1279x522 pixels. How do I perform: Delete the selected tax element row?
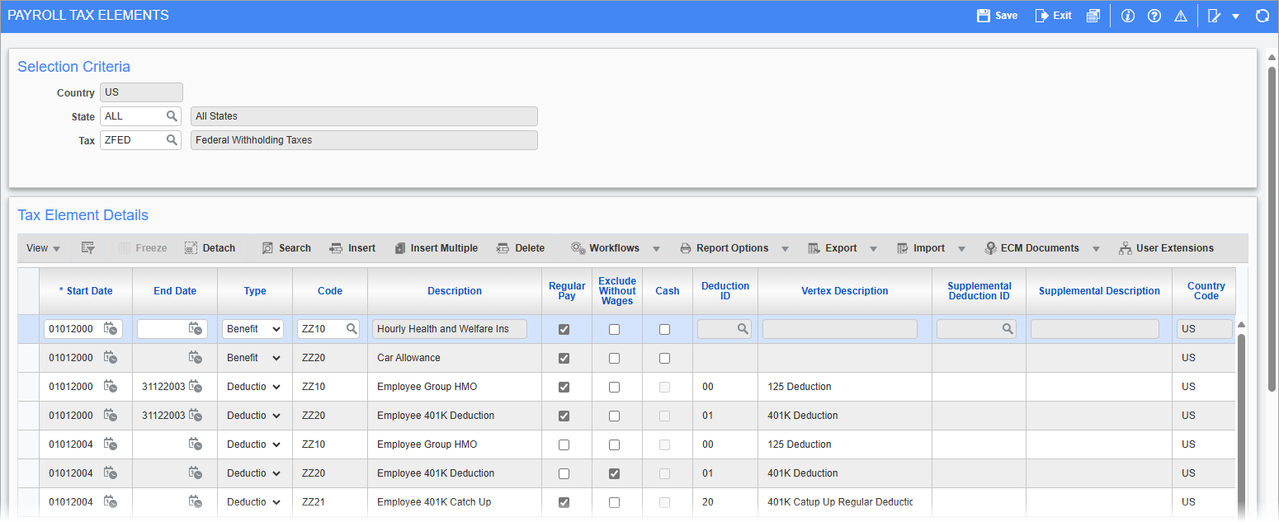pos(521,247)
